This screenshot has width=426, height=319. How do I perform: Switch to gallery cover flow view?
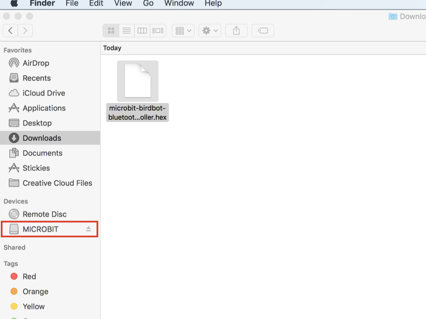pos(158,30)
